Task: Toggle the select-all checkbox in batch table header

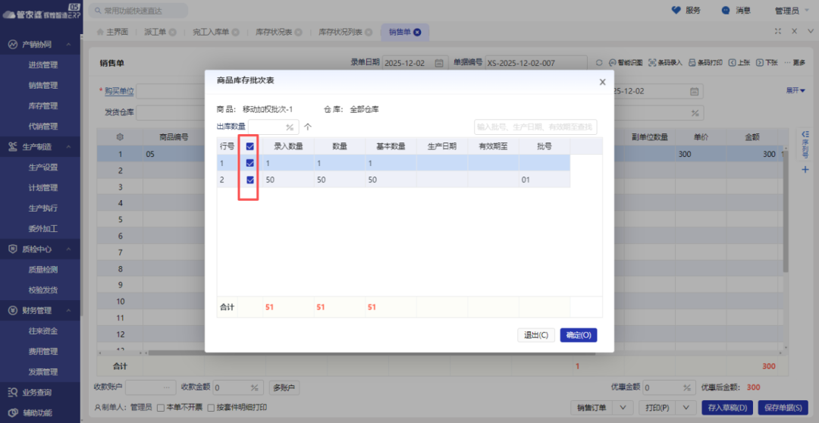Action: point(249,146)
